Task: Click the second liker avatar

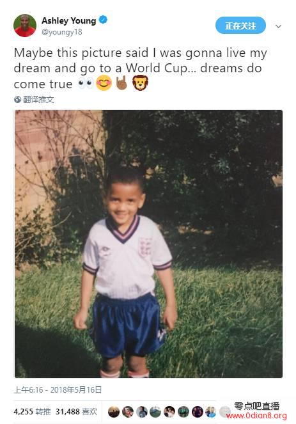Action: (128, 412)
